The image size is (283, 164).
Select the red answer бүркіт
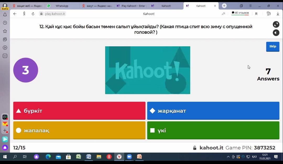coord(79,111)
